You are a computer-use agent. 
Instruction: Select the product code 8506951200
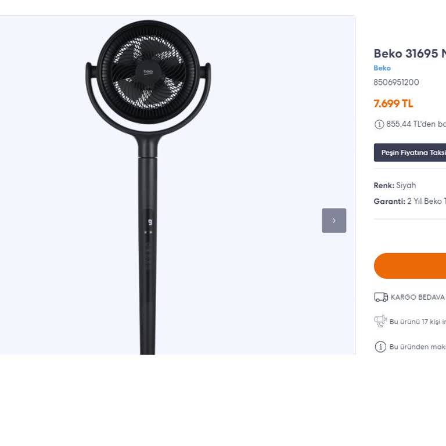(396, 82)
